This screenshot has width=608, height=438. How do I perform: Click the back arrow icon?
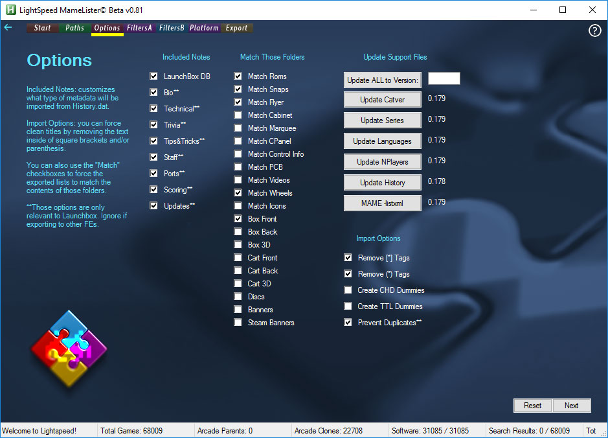tap(8, 27)
